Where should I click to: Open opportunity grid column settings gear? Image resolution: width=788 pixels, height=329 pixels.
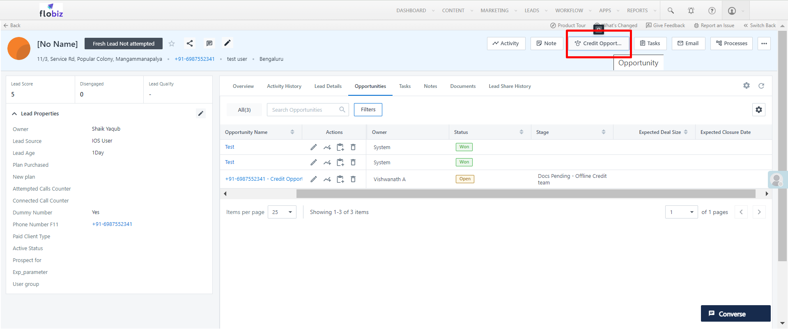coord(759,110)
